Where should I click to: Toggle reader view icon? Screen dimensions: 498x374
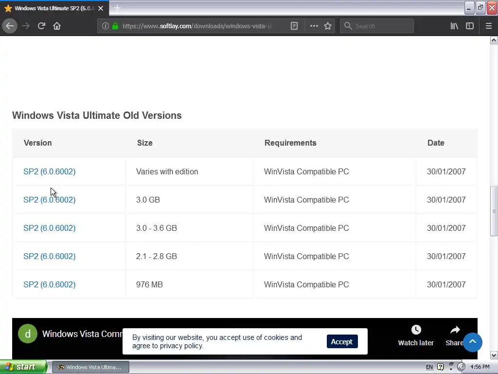pyautogui.click(x=294, y=26)
